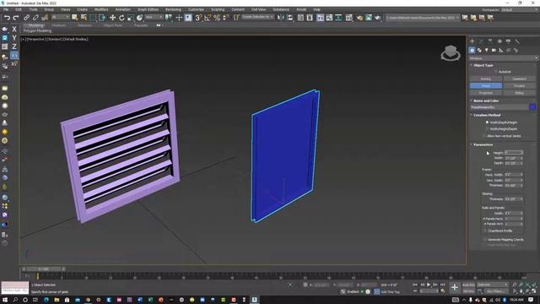This screenshot has height=304, width=540.
Task: Click the time slider handle
Action: click(44, 269)
